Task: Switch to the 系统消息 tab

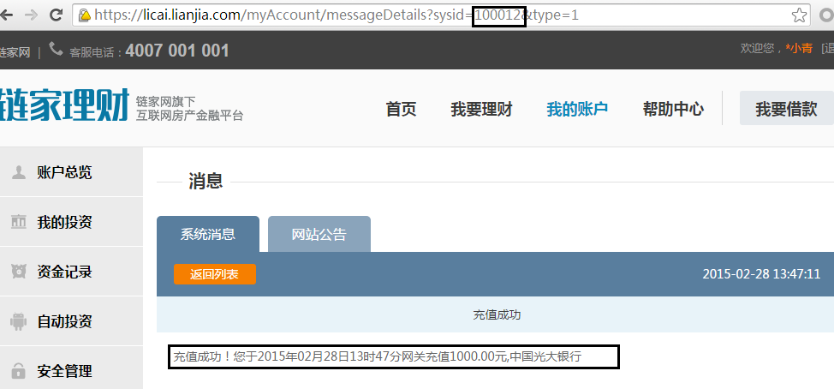Action: pyautogui.click(x=208, y=234)
